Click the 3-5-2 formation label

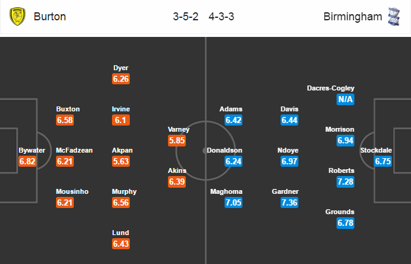(186, 17)
